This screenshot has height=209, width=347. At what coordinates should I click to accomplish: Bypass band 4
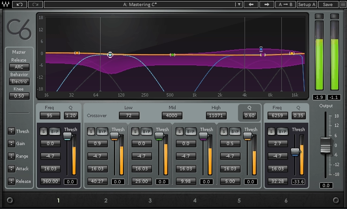(x=191, y=132)
